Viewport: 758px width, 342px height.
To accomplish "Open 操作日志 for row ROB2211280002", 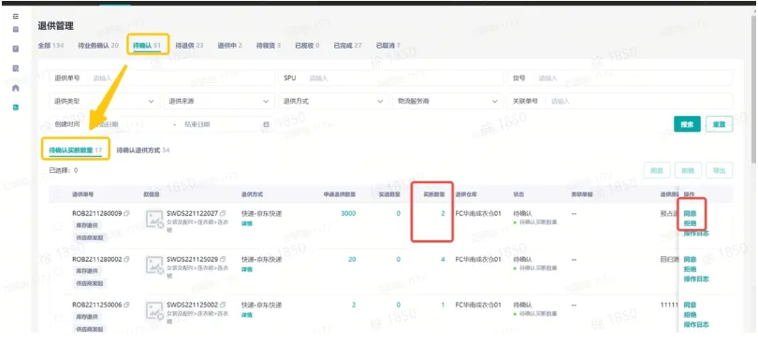I will (x=696, y=278).
